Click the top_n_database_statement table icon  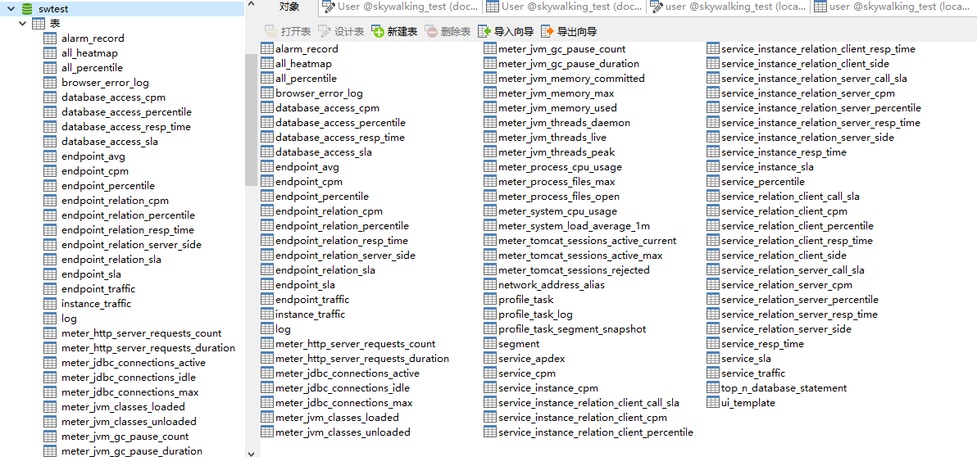click(x=713, y=388)
